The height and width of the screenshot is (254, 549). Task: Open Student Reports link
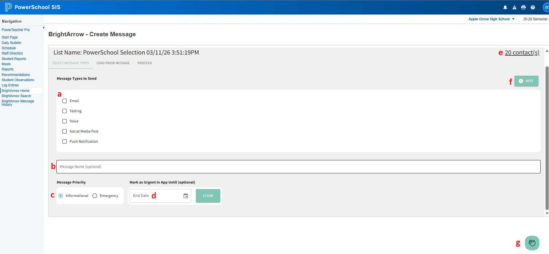click(14, 59)
